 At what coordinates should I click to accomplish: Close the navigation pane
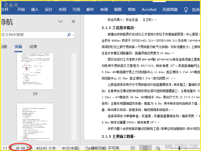pos(73,21)
